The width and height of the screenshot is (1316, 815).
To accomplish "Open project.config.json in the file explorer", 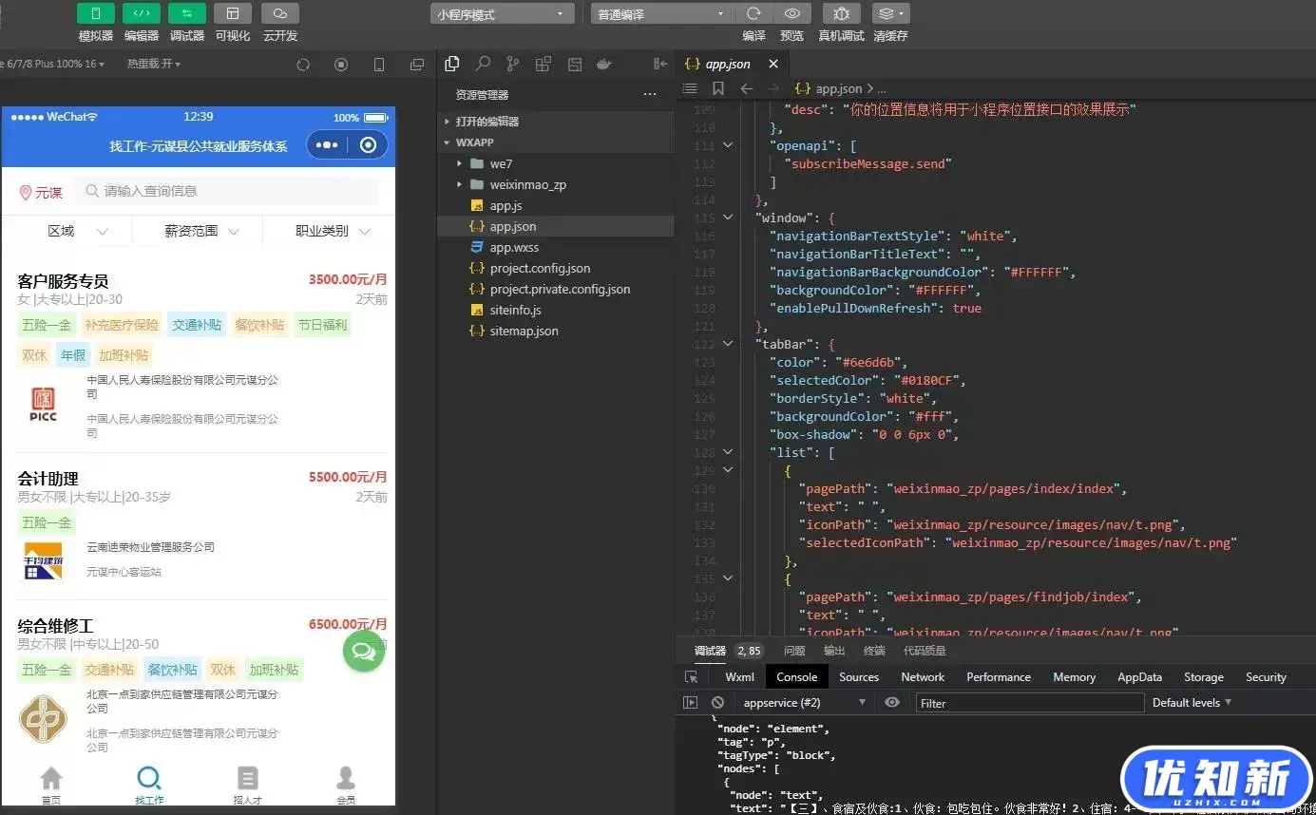I will point(540,268).
